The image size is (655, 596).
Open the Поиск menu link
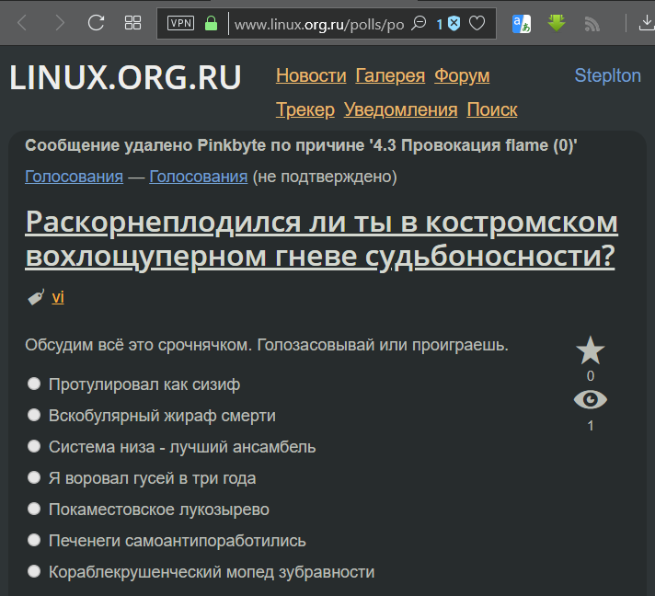point(492,109)
